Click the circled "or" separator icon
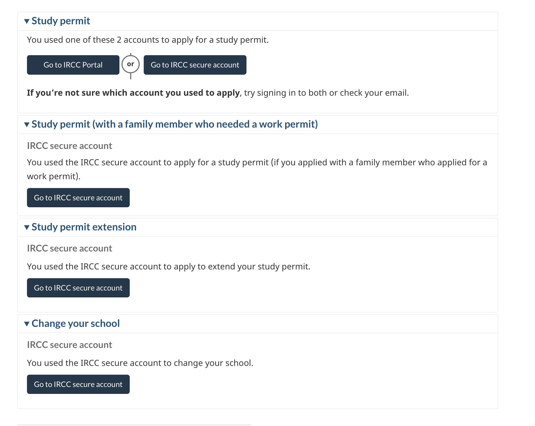 pyautogui.click(x=130, y=64)
